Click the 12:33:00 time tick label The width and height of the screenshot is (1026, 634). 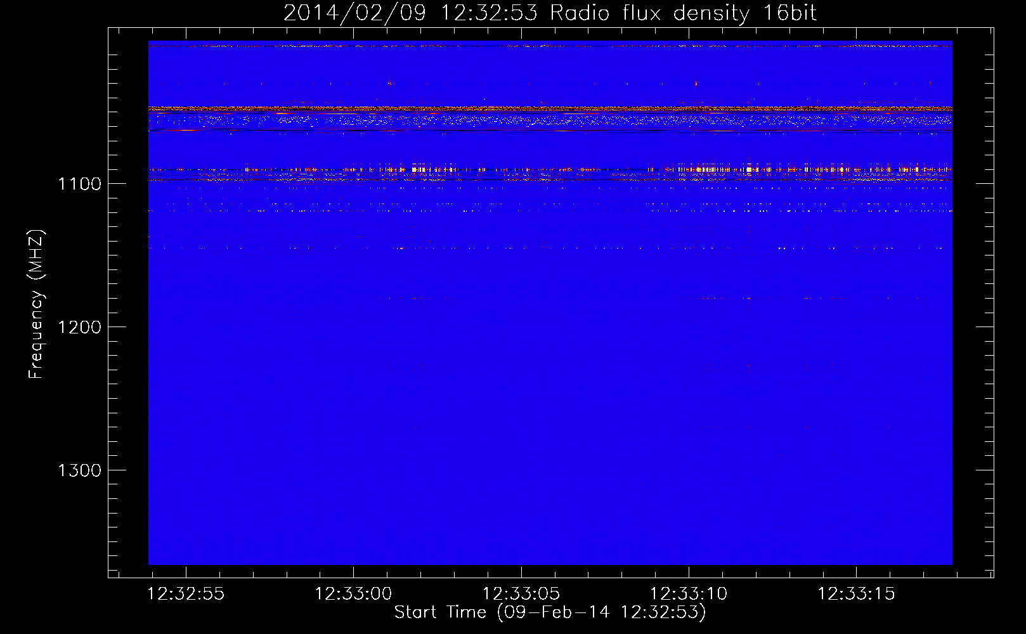(353, 594)
